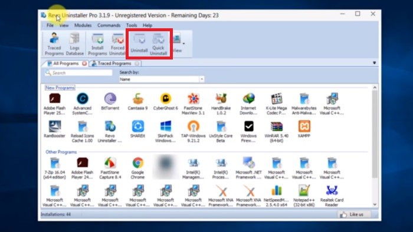
Task: Open the View menu
Action: tap(64, 25)
